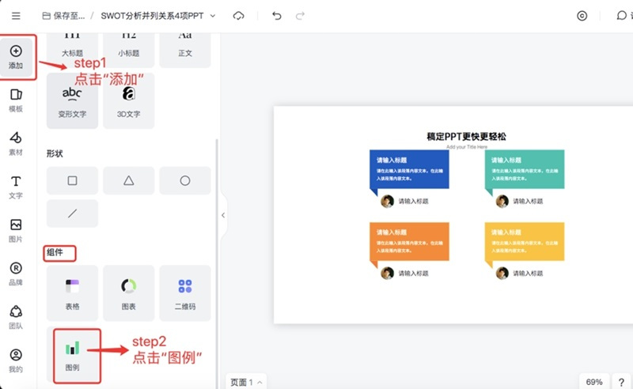Select the orange callout box

click(x=409, y=241)
